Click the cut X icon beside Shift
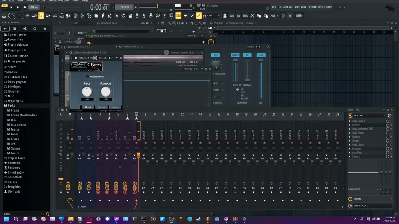 pyautogui.click(x=252, y=16)
